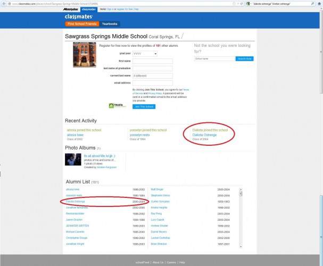Click into the first name field
323x266 pixels.
(x=152, y=61)
